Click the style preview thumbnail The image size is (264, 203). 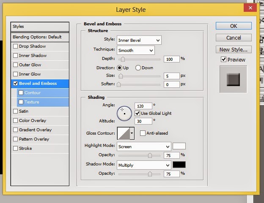(x=234, y=79)
